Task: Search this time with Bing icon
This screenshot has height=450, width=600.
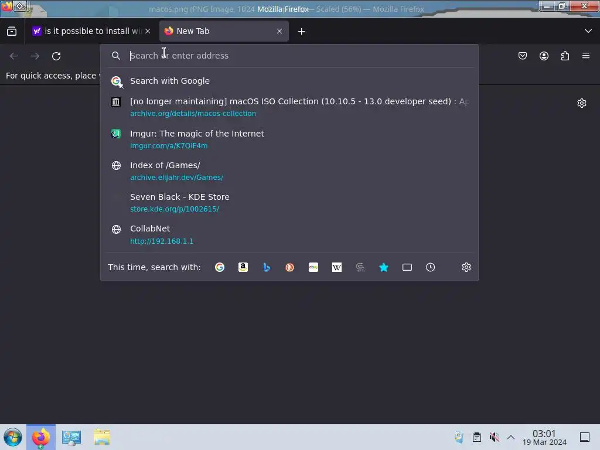Action: point(267,267)
